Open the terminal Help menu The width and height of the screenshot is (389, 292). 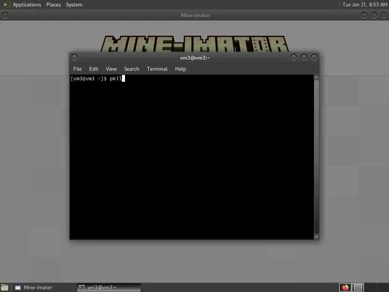click(x=180, y=69)
